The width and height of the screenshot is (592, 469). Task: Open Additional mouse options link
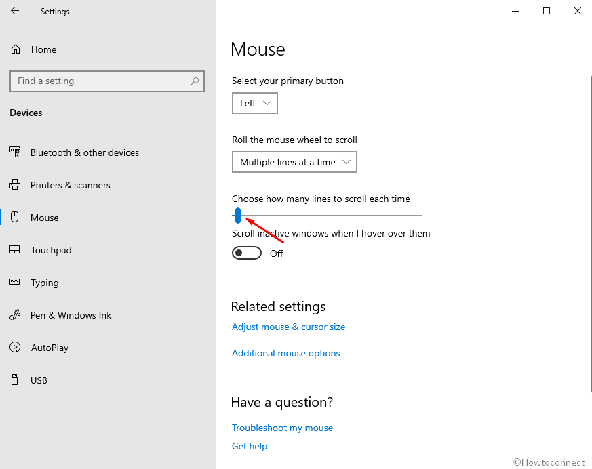pos(285,353)
